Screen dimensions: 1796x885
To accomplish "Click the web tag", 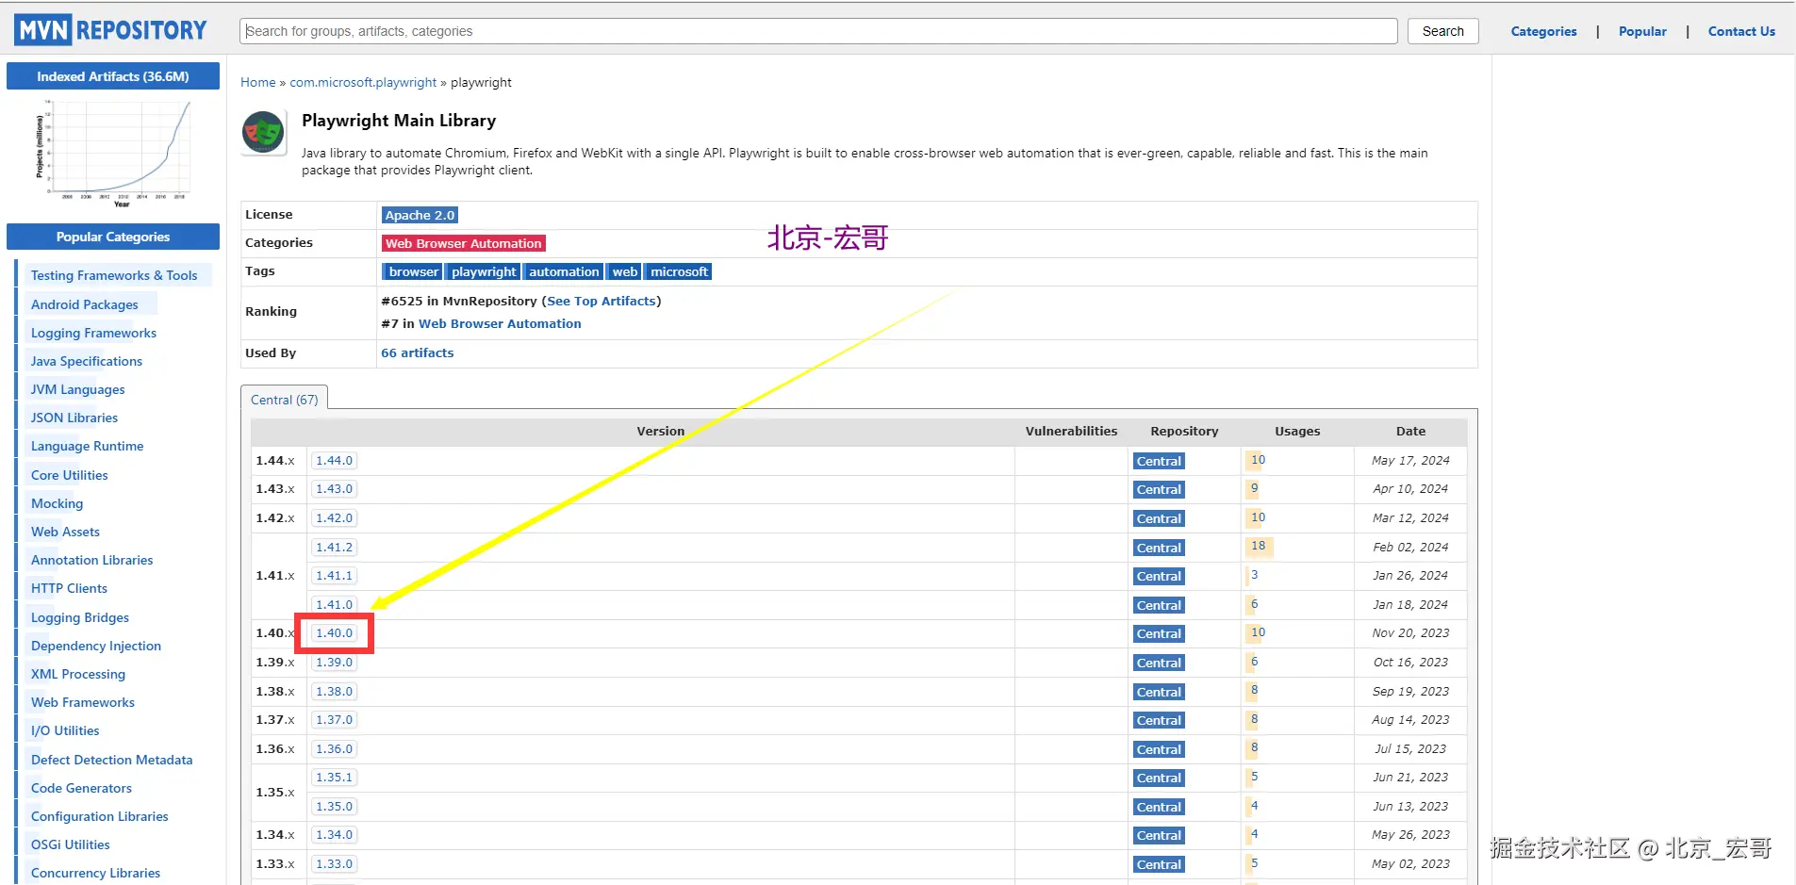I will pyautogui.click(x=624, y=271).
